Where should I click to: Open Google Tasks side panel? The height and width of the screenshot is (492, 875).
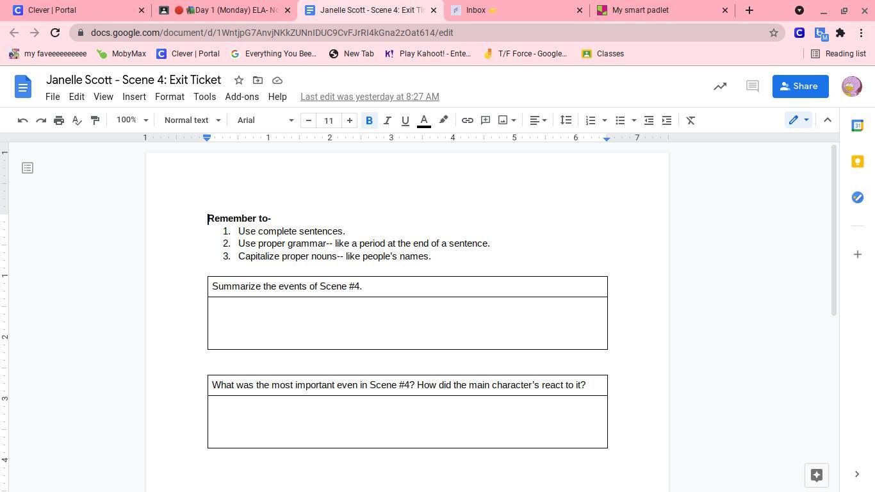pos(858,197)
